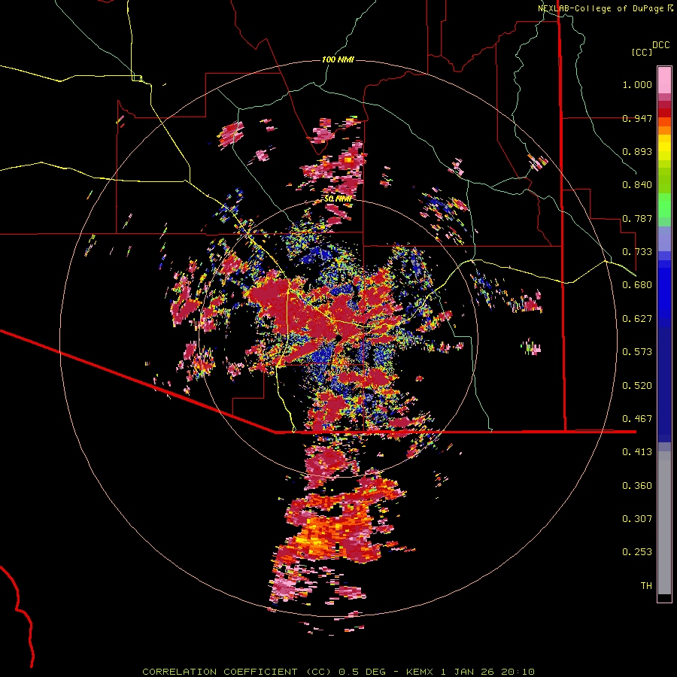Click the 0.360 scale value

(x=637, y=486)
